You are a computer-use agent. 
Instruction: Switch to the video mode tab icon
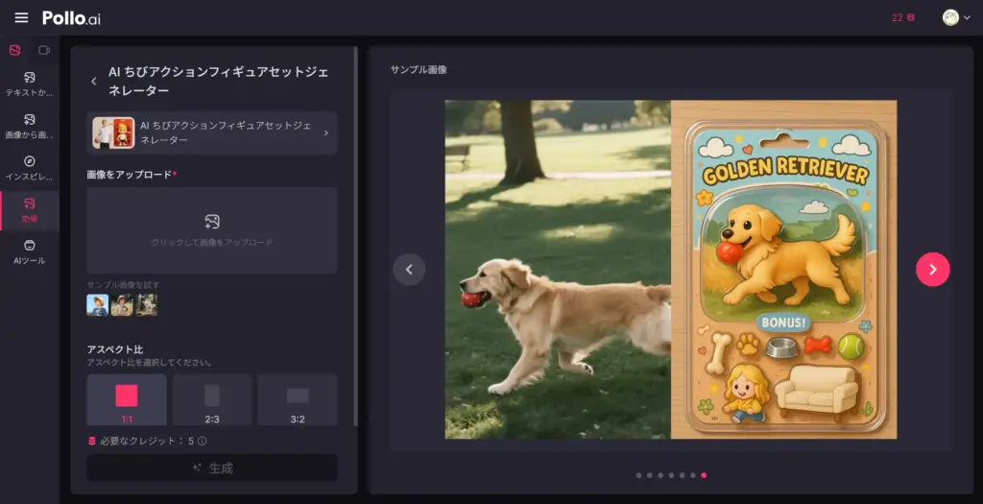(44, 50)
